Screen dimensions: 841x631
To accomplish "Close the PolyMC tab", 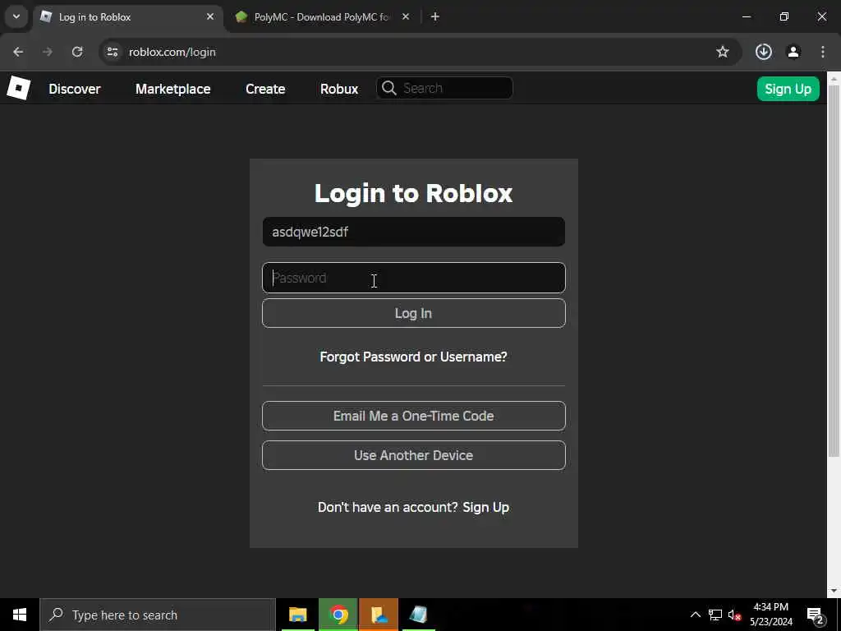I will (x=406, y=16).
